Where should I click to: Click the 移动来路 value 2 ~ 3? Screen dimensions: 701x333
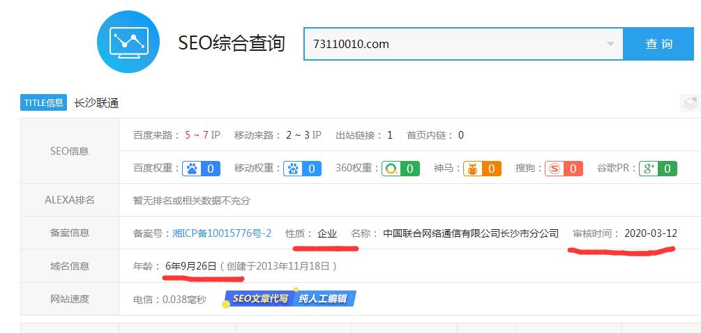(x=299, y=135)
